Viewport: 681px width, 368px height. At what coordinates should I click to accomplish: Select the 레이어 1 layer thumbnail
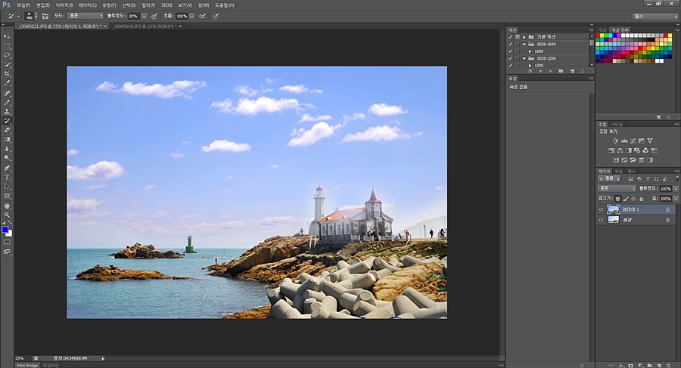coord(614,209)
